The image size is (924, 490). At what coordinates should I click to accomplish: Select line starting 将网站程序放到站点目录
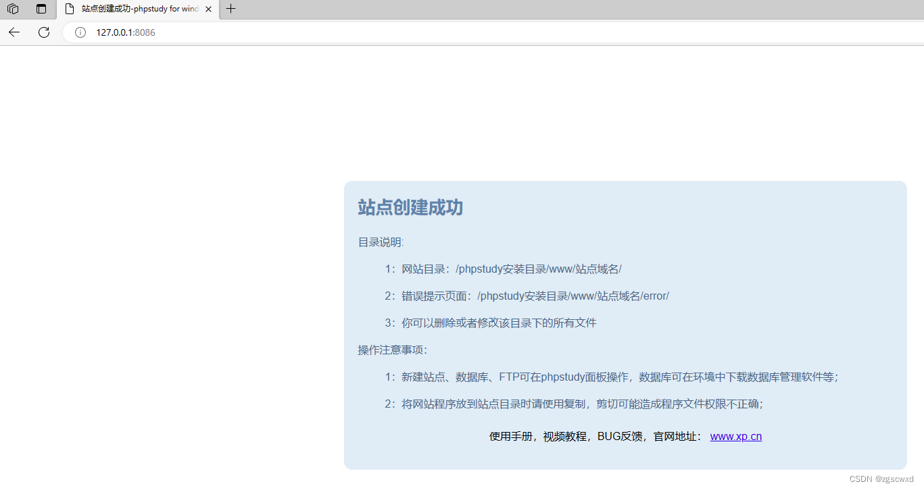[574, 404]
